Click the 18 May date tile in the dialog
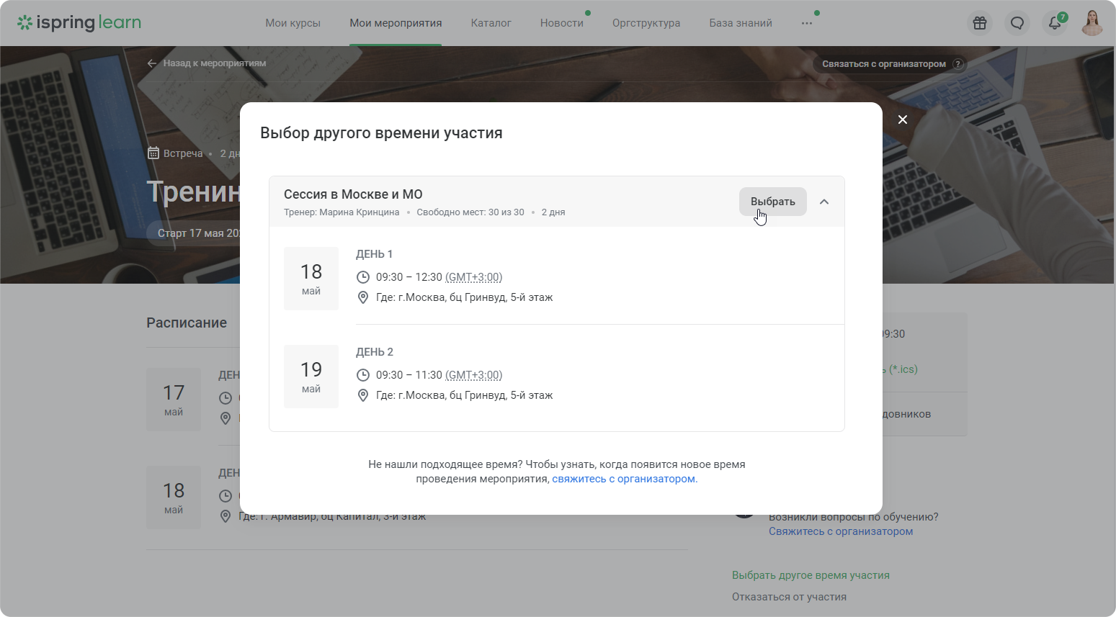The image size is (1116, 617). (x=311, y=279)
